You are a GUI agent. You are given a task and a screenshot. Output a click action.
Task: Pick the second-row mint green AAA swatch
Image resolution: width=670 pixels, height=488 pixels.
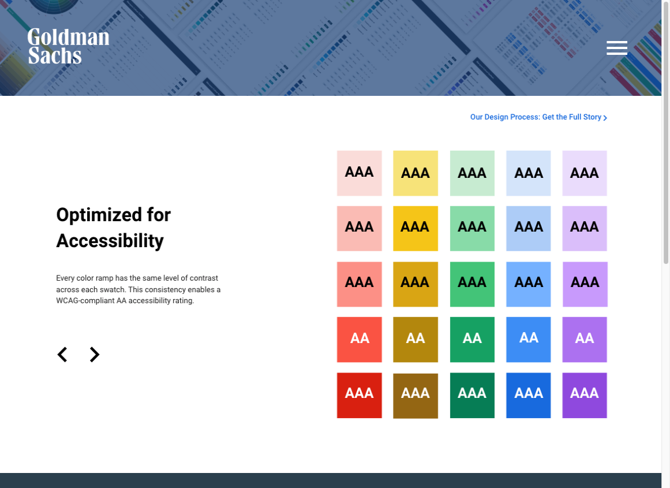pos(472,228)
